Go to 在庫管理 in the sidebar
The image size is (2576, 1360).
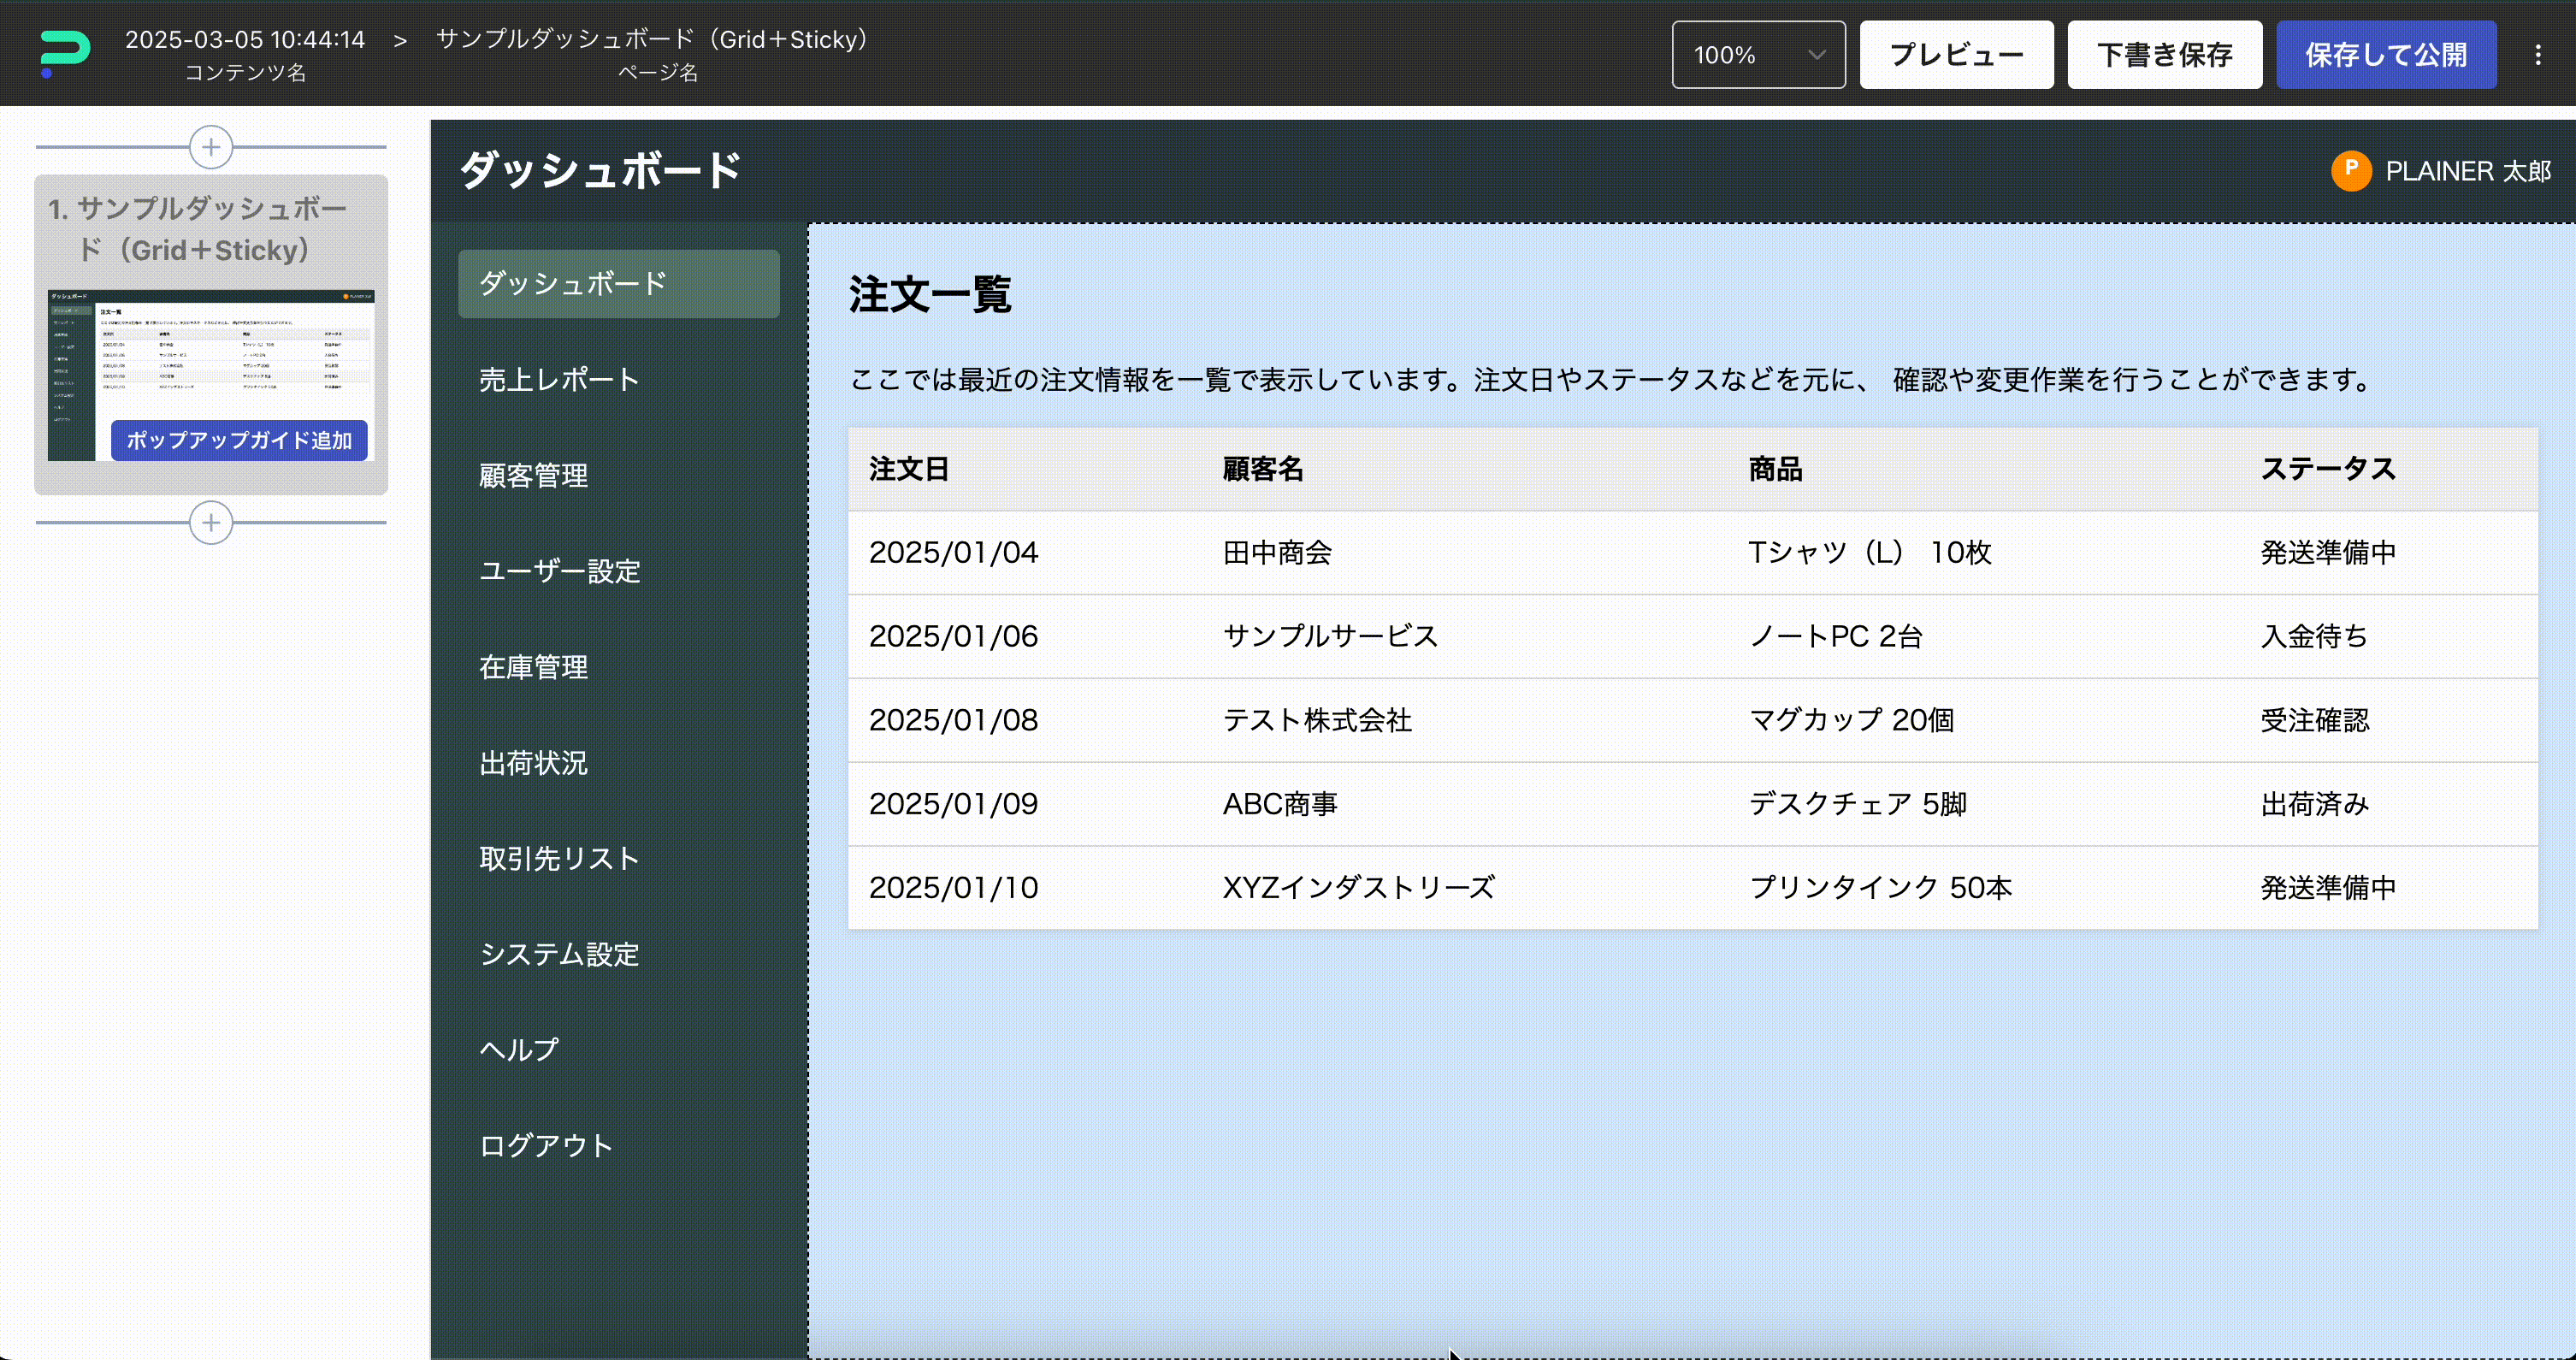533,667
